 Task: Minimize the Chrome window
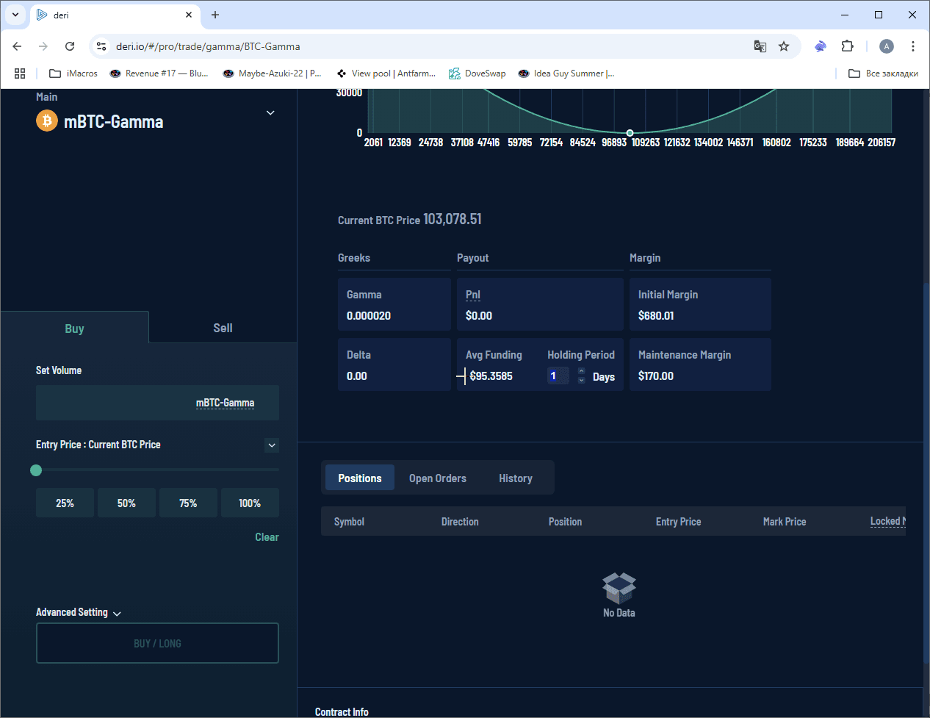[x=845, y=15]
